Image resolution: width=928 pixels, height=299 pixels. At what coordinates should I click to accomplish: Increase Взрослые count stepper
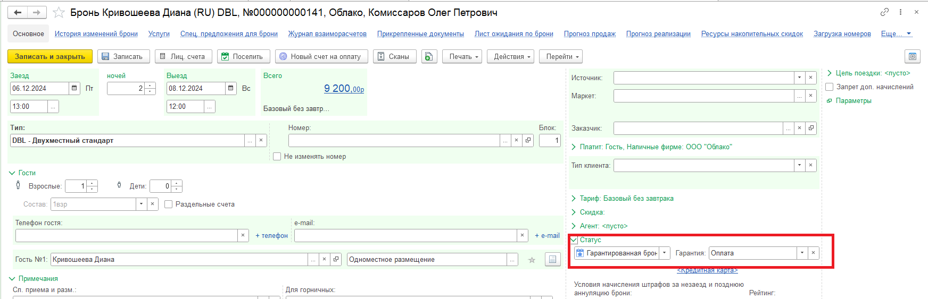pos(92,183)
